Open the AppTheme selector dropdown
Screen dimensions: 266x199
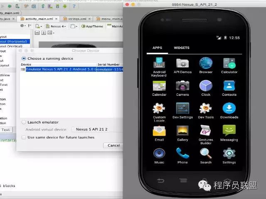(92, 26)
